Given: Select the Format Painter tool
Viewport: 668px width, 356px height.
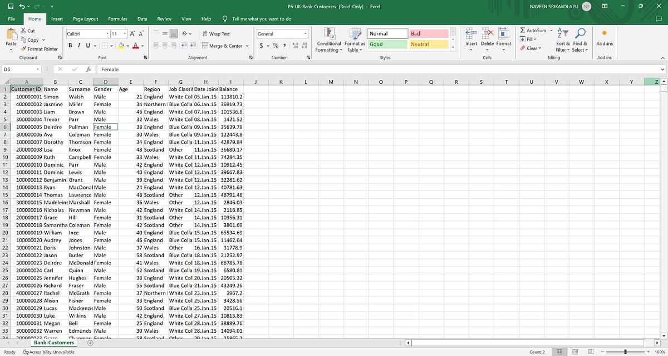Looking at the screenshot, I should [40, 48].
